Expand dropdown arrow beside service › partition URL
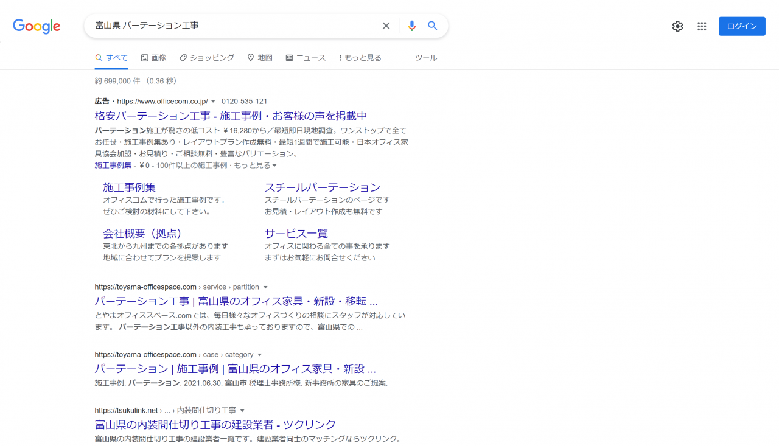 pyautogui.click(x=265, y=287)
